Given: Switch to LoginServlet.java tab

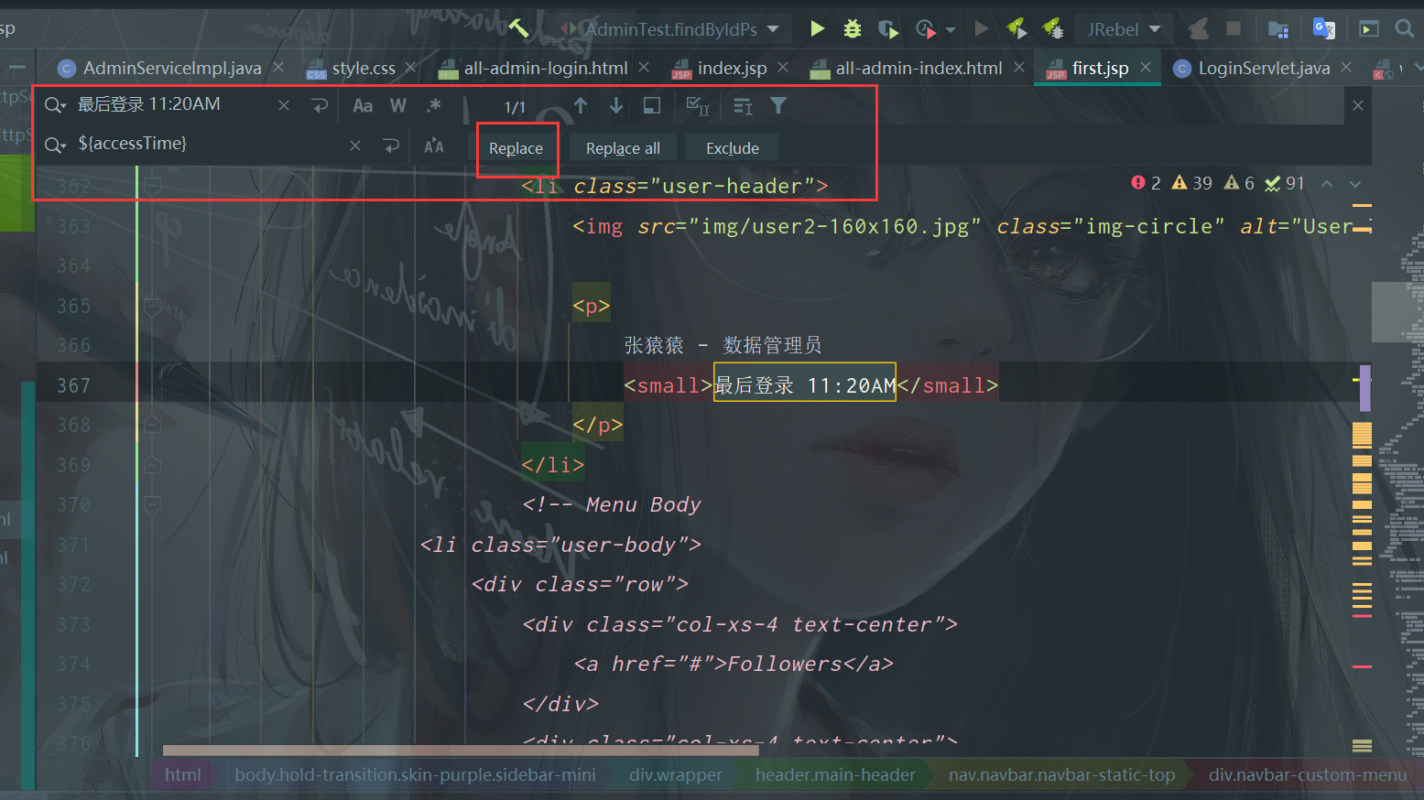Looking at the screenshot, I should [1263, 68].
